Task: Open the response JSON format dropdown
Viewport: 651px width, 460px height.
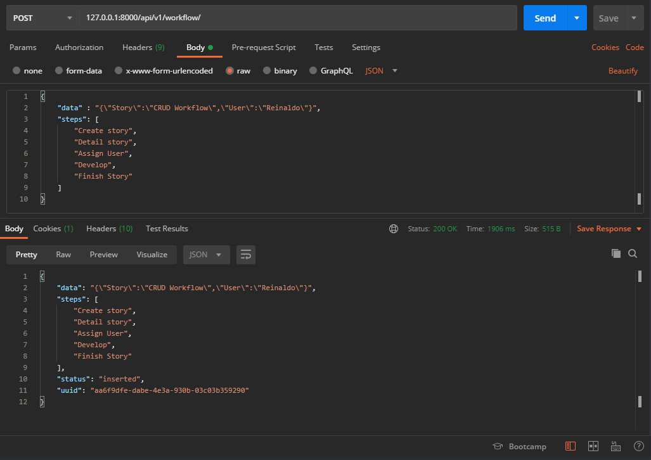Action: coord(207,255)
